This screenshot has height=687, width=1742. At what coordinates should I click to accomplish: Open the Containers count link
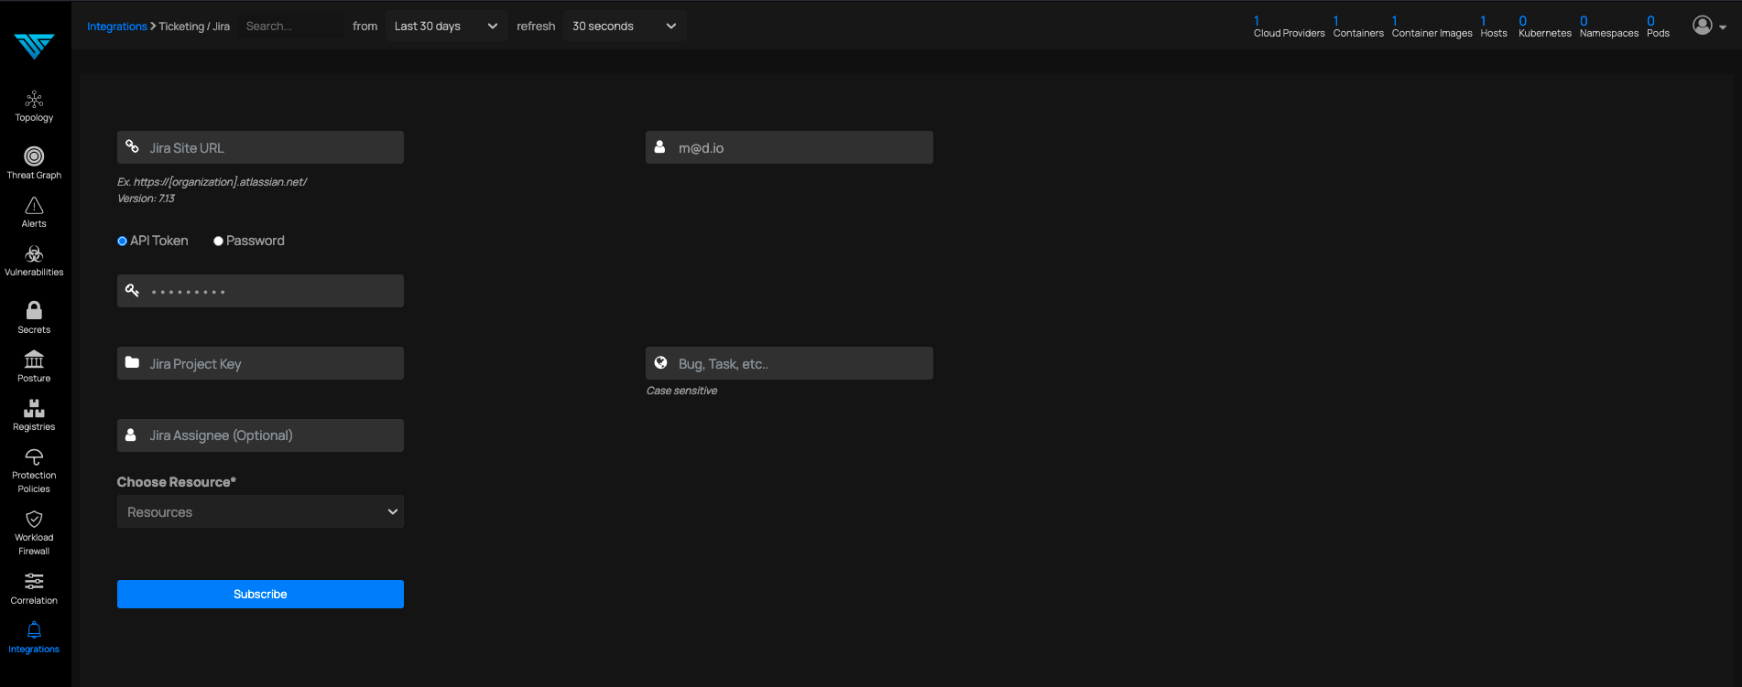(x=1357, y=27)
